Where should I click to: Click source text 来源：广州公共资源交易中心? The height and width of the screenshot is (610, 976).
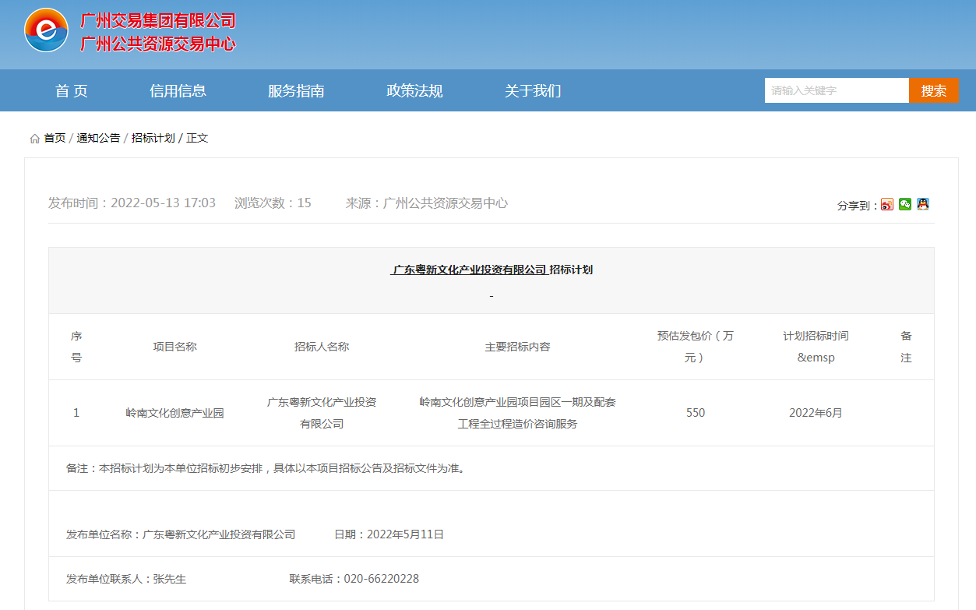coord(427,203)
